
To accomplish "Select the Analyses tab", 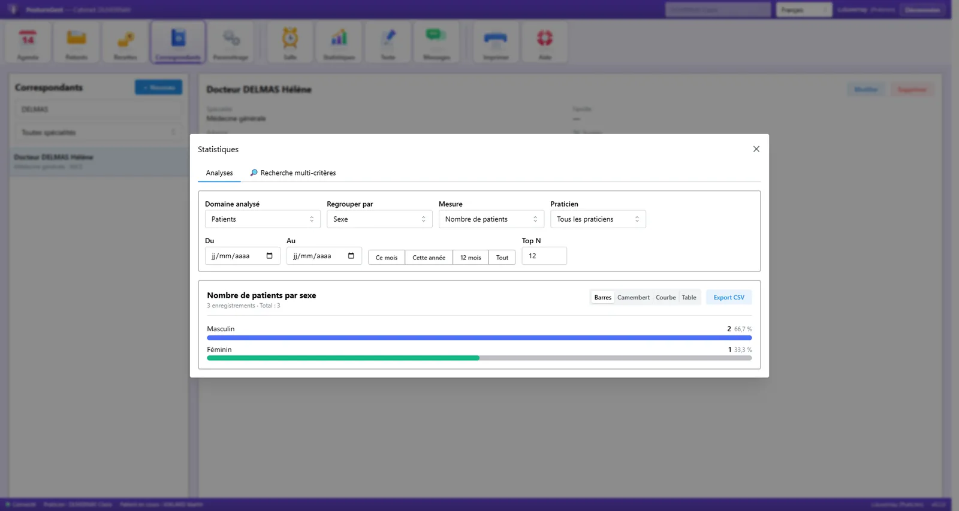I will [x=219, y=173].
